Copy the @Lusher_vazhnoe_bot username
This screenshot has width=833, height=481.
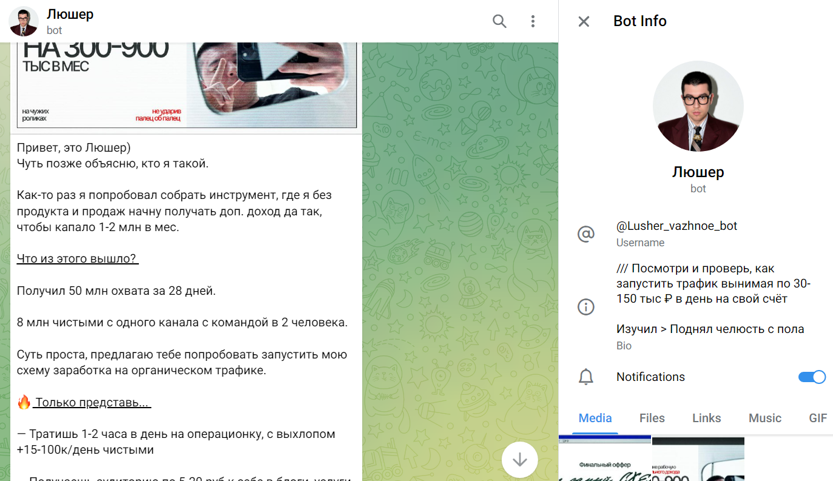coord(676,226)
